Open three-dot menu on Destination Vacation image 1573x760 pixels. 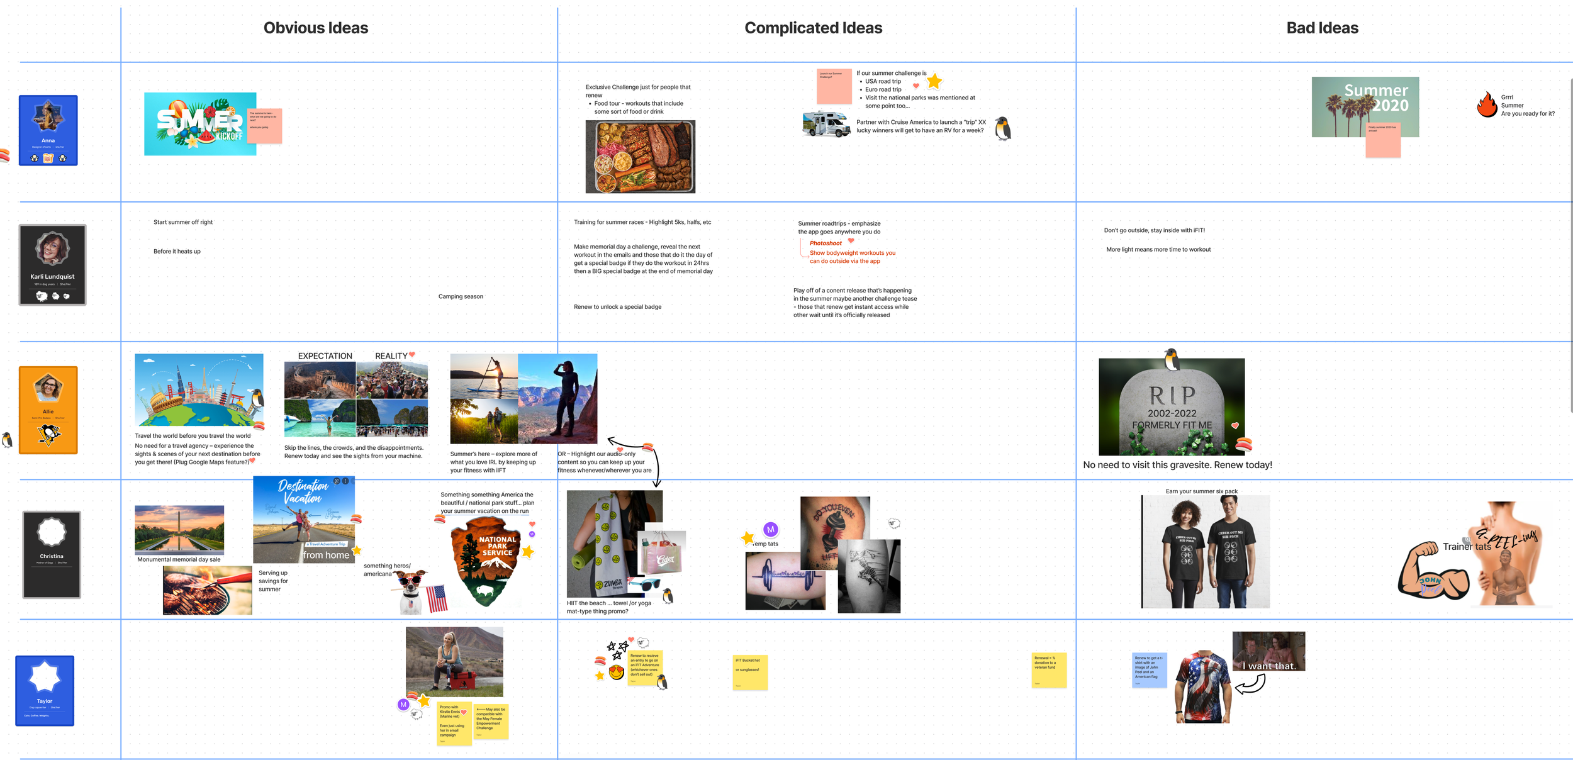(x=345, y=481)
